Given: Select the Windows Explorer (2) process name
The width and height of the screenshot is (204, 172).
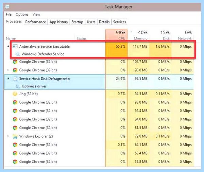Looking at the screenshot, I should click(x=36, y=136).
